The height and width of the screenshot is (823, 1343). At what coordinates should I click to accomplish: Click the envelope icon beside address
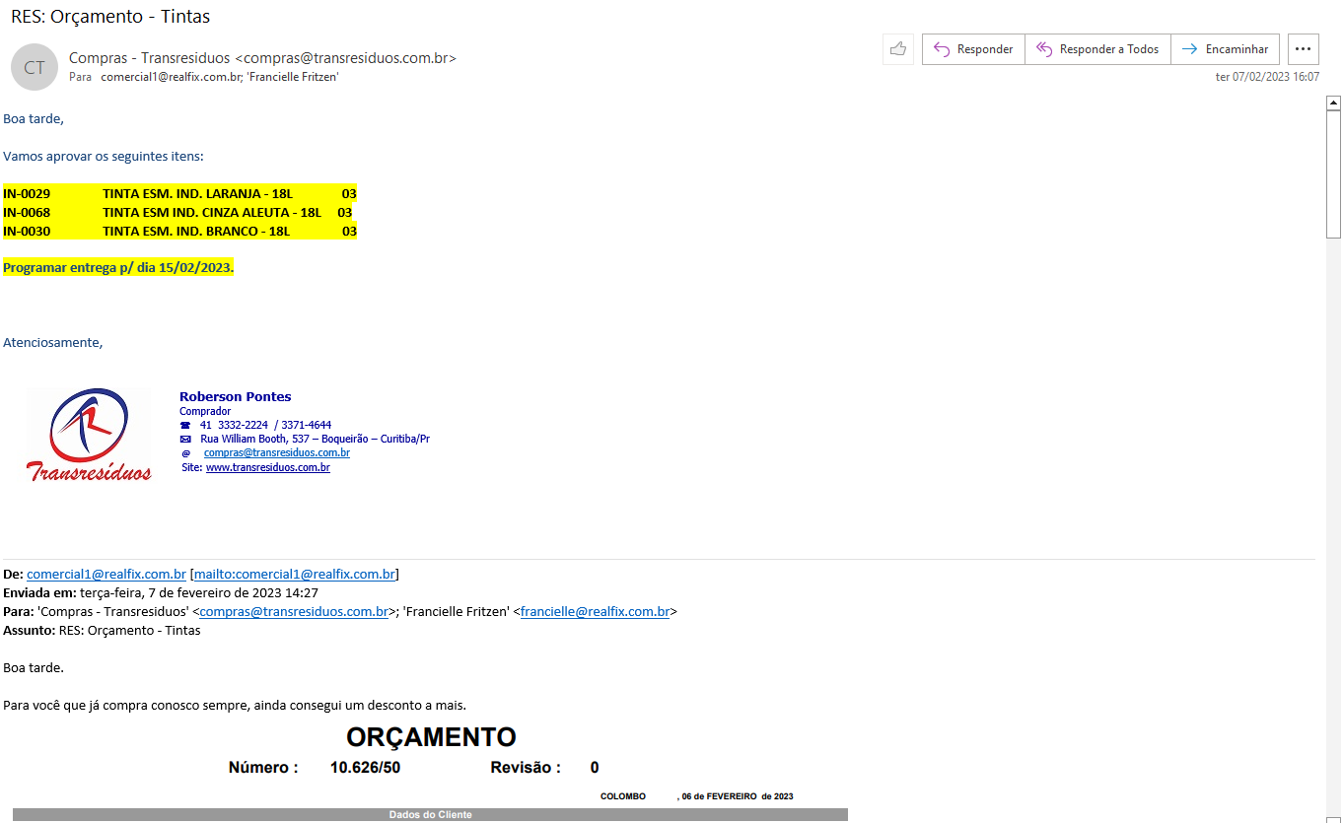point(185,439)
